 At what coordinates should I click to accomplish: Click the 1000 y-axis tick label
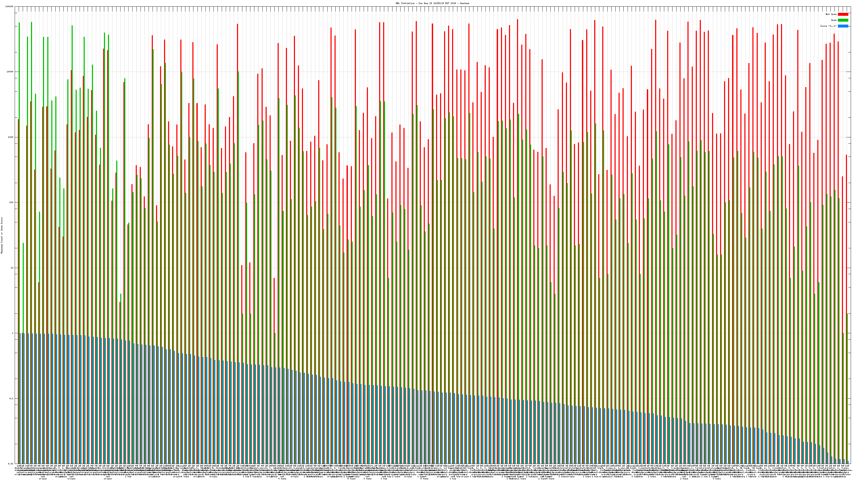[11, 137]
